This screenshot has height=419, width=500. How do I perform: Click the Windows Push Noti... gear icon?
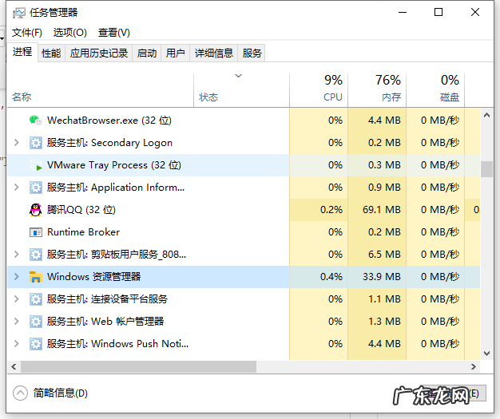coord(36,344)
